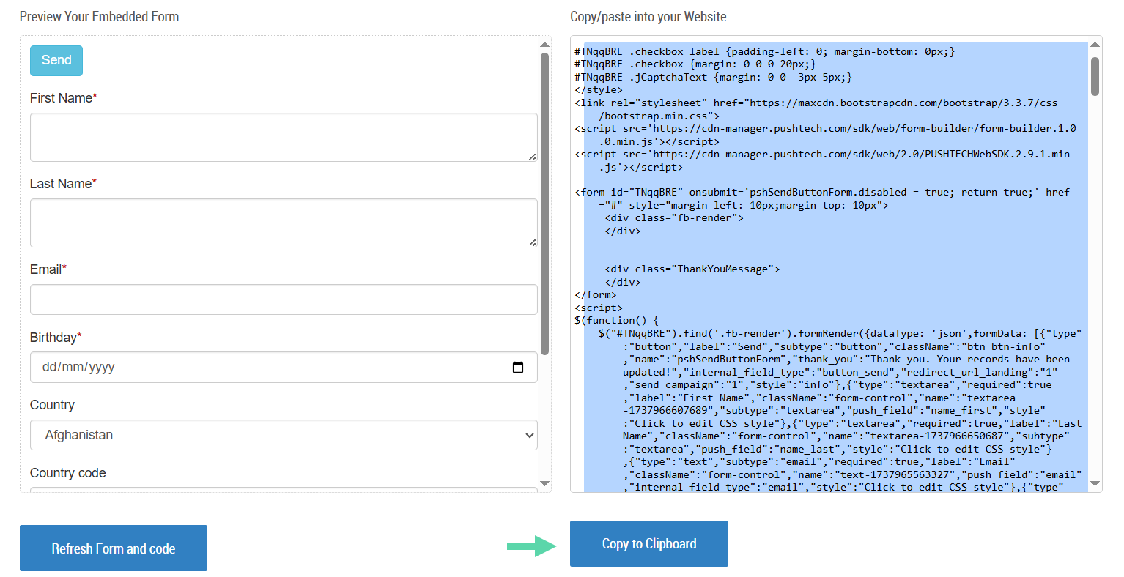This screenshot has height=577, width=1124.
Task: Click the '/bootstrap.min.css">' code line
Action: [659, 116]
